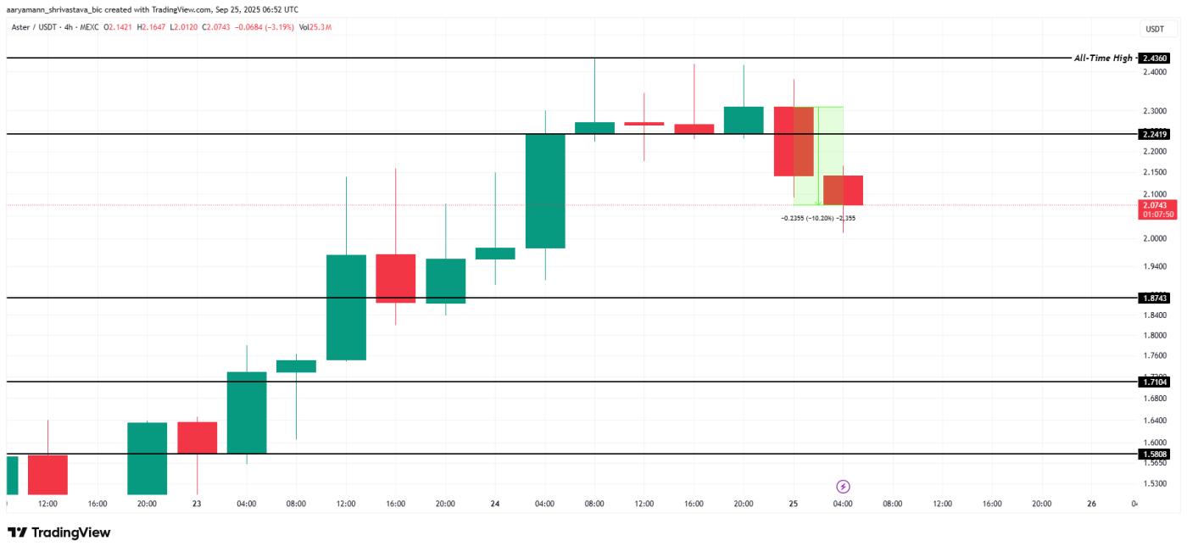Click the All-Time High text label

(x=1103, y=58)
